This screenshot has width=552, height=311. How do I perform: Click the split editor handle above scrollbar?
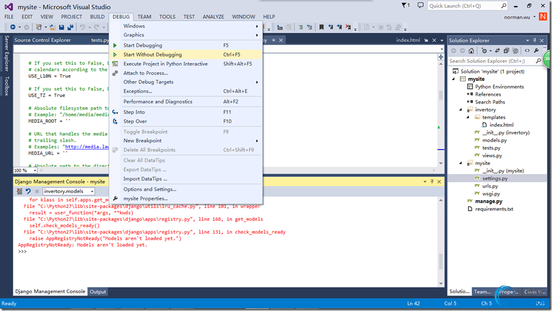point(441,57)
